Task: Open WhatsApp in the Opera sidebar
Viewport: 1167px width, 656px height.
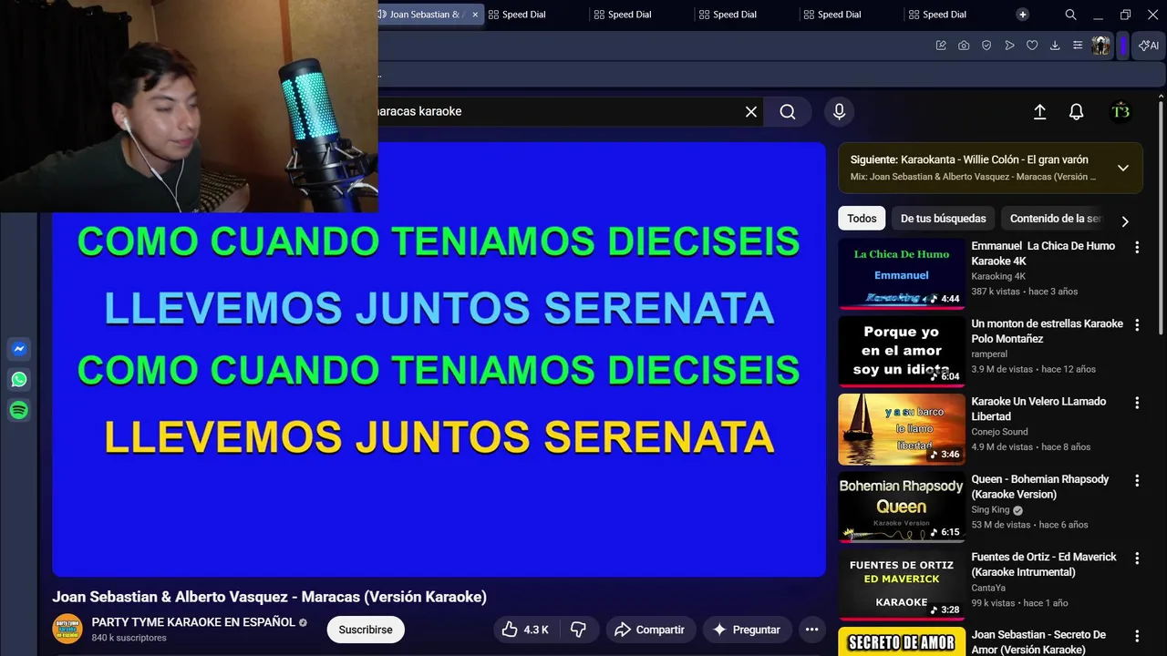Action: tap(19, 380)
